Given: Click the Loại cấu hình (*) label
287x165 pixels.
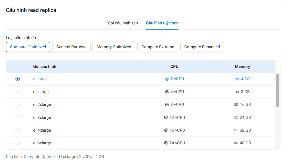Looking at the screenshot, I should coord(21,38).
